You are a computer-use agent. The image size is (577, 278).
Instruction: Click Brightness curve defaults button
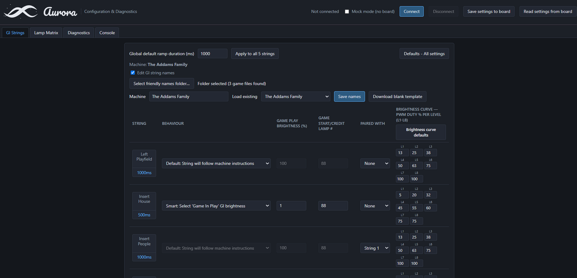(x=421, y=132)
